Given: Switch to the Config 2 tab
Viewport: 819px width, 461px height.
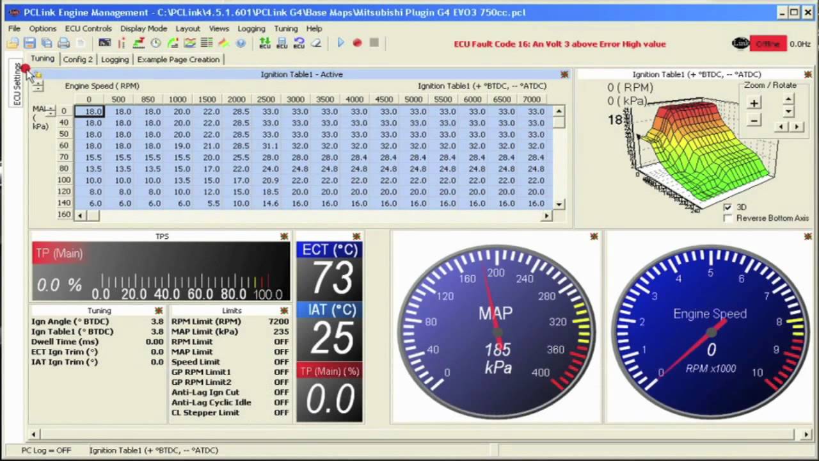Looking at the screenshot, I should pyautogui.click(x=78, y=60).
